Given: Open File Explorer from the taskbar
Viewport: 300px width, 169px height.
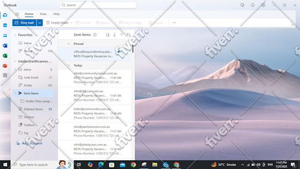Looking at the screenshot, I should (154, 165).
